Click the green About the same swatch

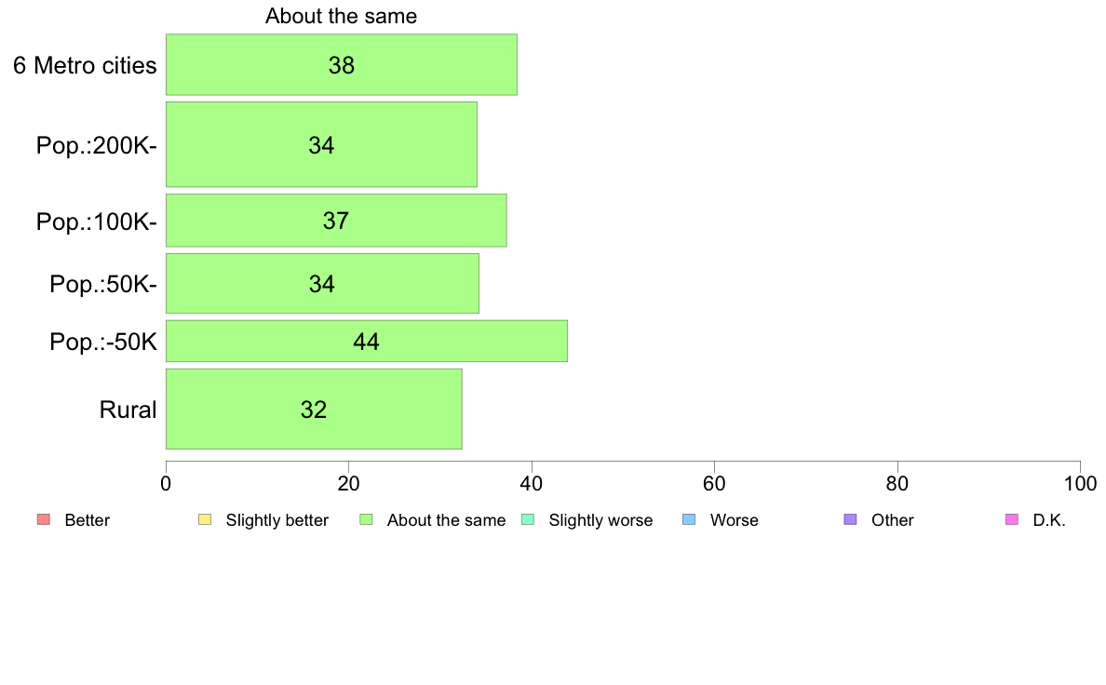tap(366, 520)
